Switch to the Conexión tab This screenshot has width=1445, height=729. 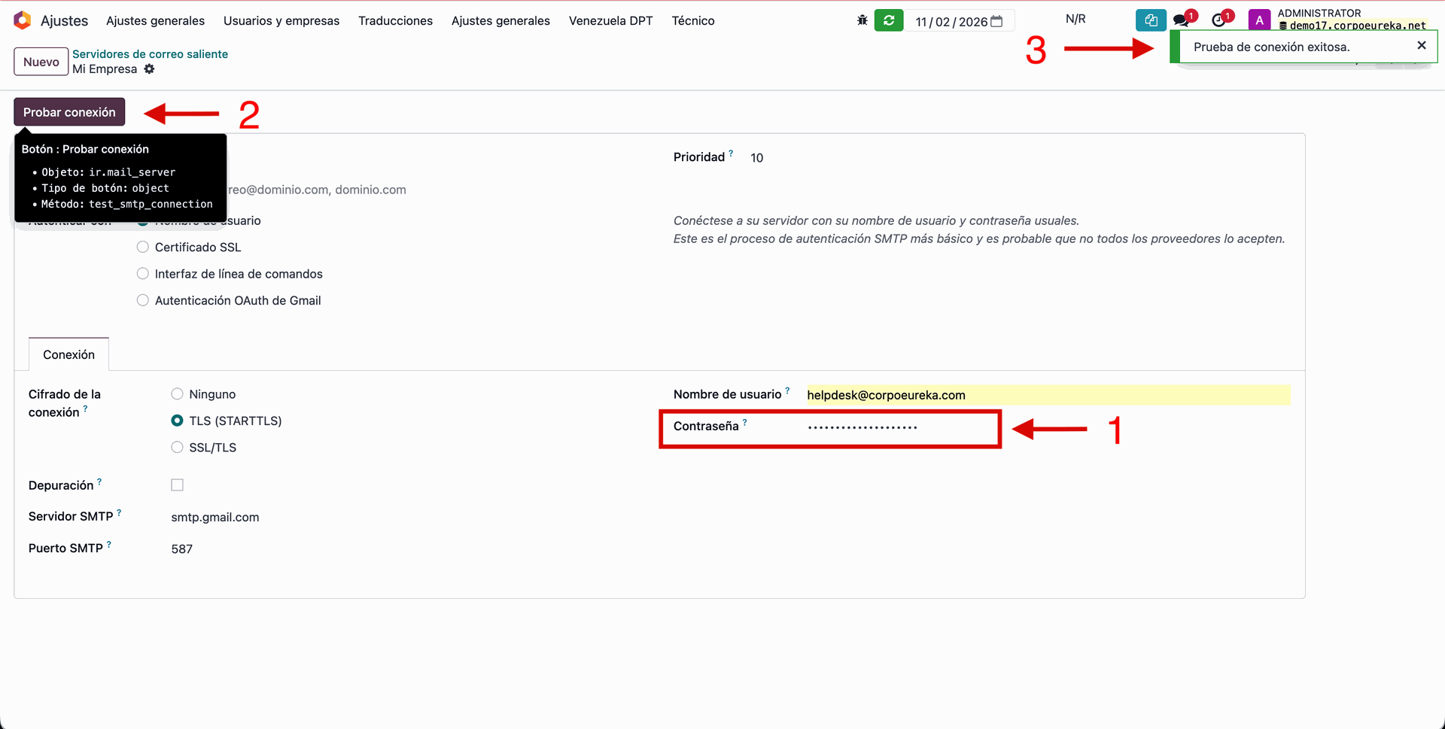[x=68, y=354]
